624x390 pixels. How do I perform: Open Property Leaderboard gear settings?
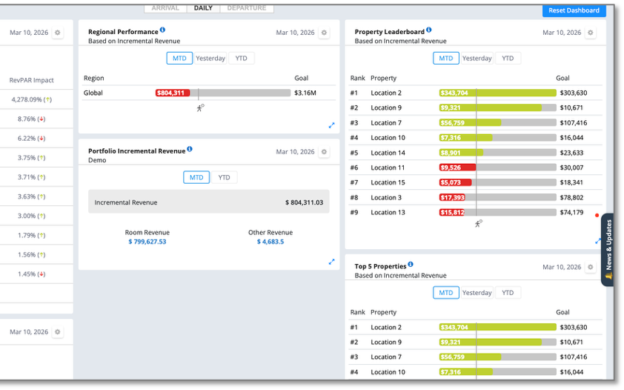tap(591, 33)
